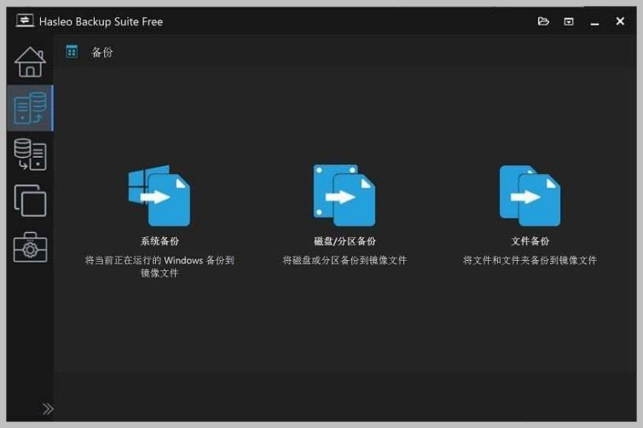Minimize the Hasleo Backup Suite window
The width and height of the screenshot is (643, 428).
tap(594, 22)
